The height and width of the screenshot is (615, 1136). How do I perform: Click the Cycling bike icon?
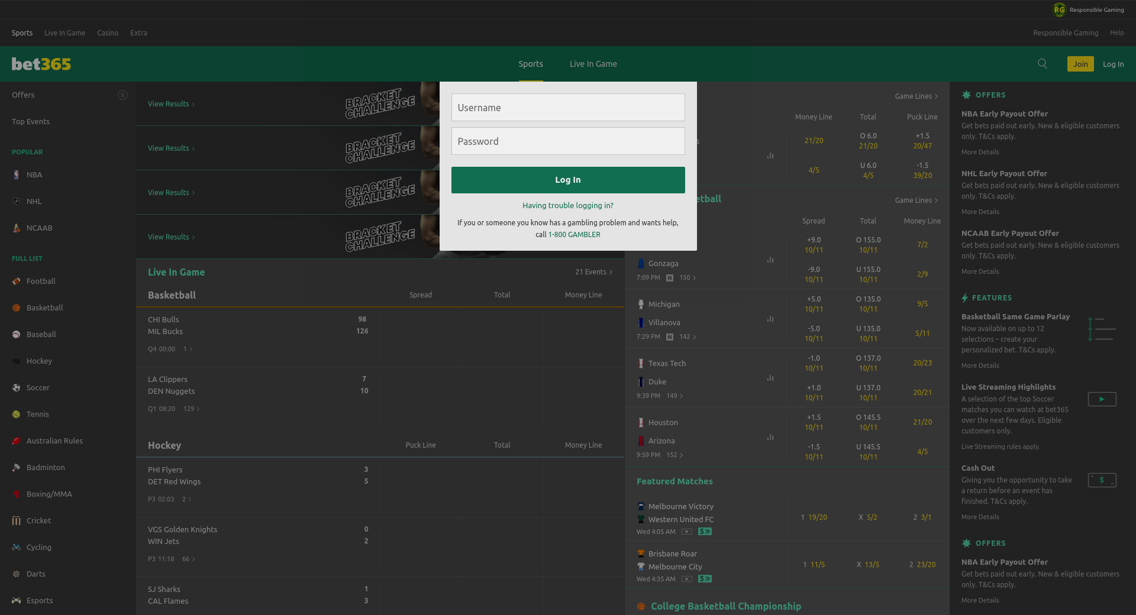17,547
